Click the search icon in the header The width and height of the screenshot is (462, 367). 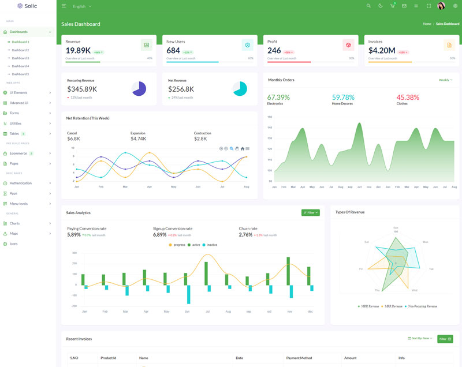[x=368, y=6]
